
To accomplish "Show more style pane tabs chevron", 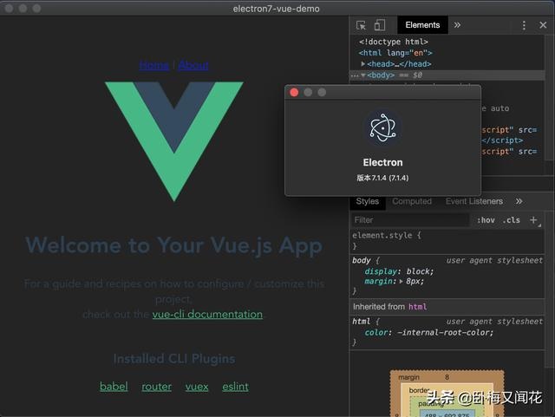I will click(x=519, y=201).
